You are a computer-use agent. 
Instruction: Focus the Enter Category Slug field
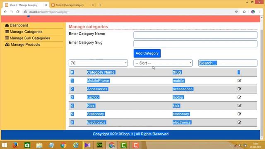pos(195,44)
